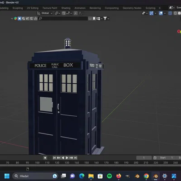Play the animation forward
Viewport: 181px width, 181px height.
pyautogui.click(x=67, y=158)
